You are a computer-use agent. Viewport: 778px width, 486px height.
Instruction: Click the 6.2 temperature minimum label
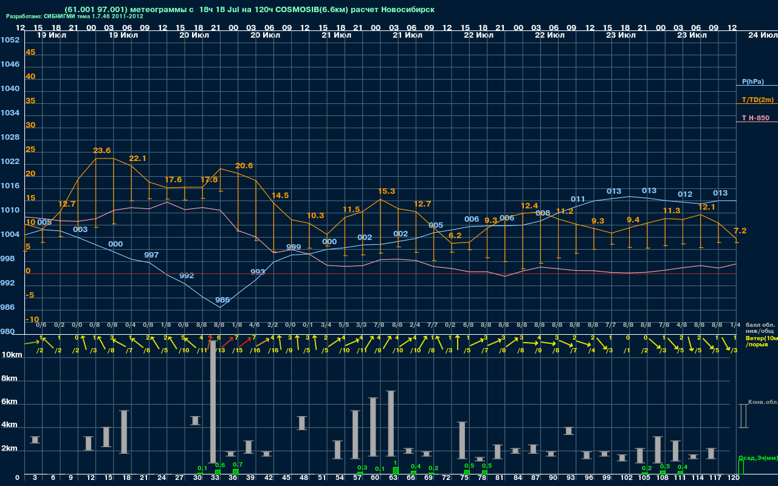[x=455, y=235]
